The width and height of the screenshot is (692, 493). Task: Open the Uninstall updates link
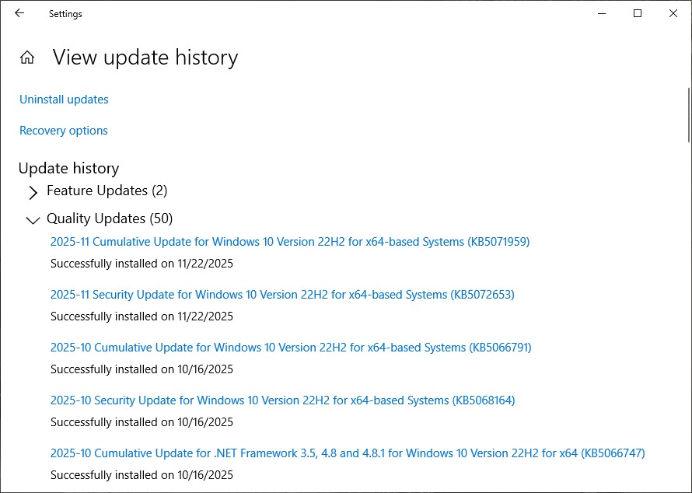[x=64, y=100]
